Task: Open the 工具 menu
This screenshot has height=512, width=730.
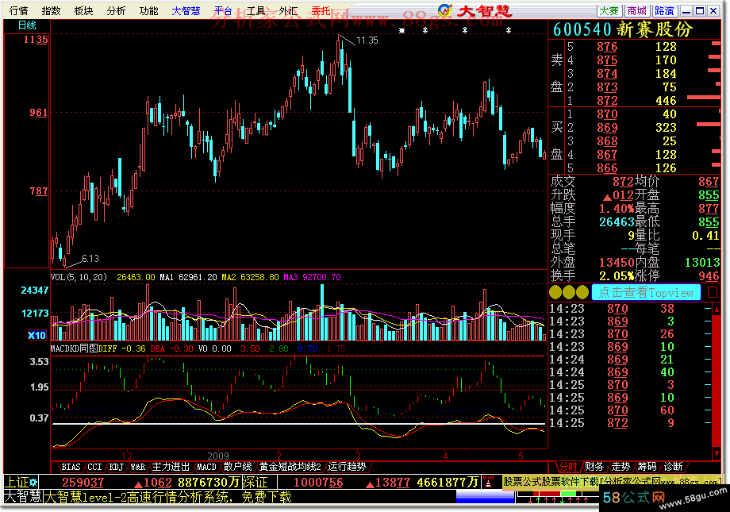Action: point(255,10)
